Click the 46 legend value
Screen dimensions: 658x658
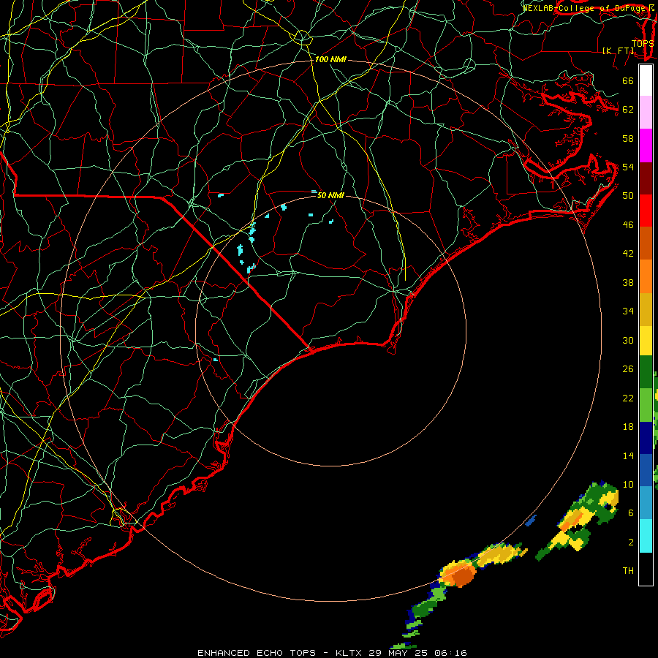coord(628,224)
